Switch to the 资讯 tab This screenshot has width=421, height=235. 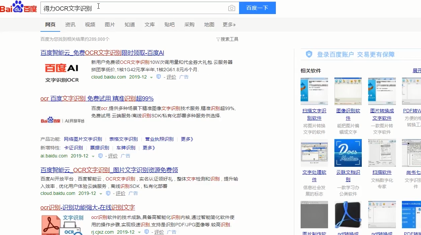click(x=70, y=25)
